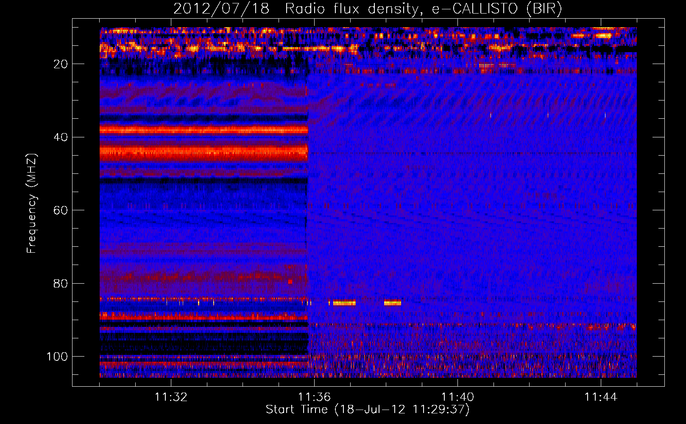Click the 60 MHz frequency tick label
686x424 pixels.
pyautogui.click(x=61, y=210)
